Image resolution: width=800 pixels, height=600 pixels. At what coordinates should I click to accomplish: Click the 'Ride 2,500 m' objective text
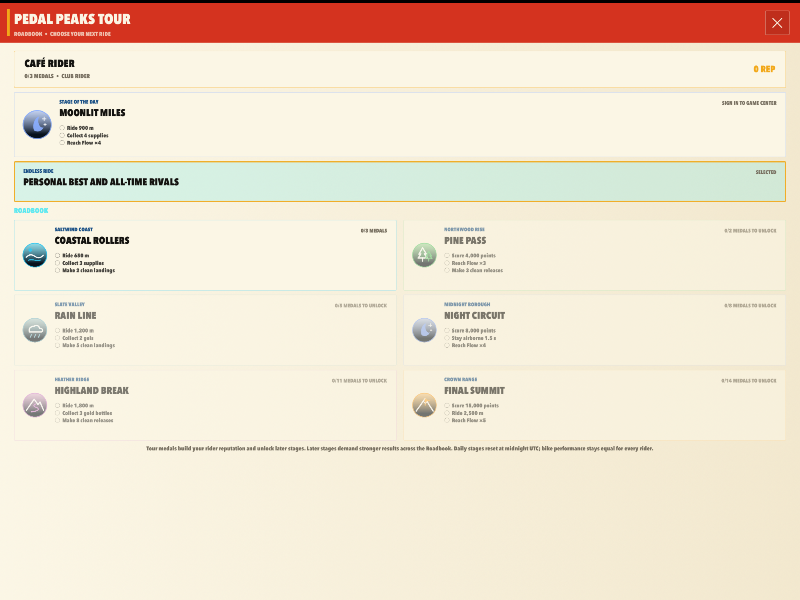(x=467, y=413)
